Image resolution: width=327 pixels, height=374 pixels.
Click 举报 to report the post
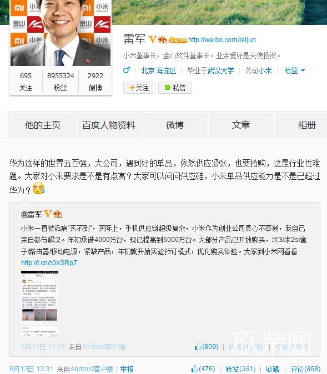[x=127, y=369]
